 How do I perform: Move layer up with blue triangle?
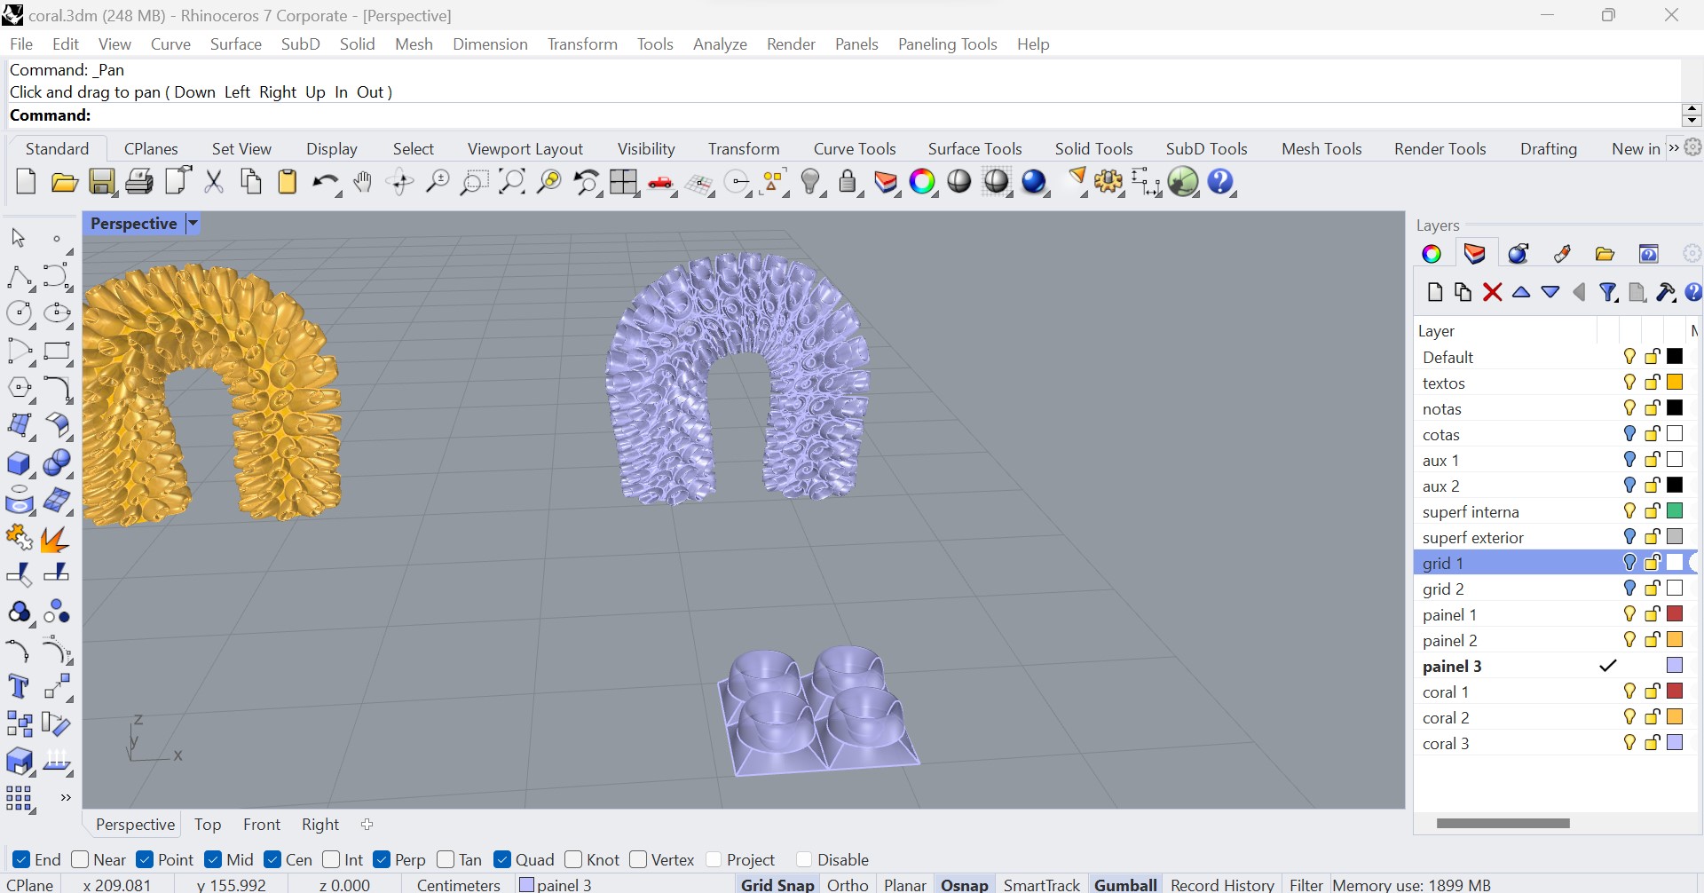click(1521, 292)
